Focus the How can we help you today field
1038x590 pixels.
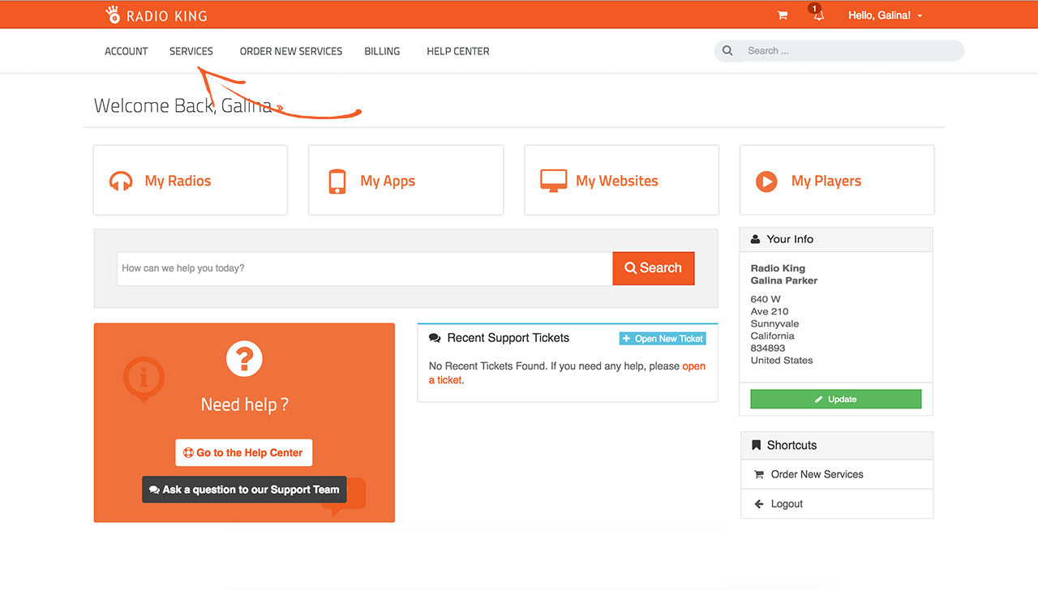(365, 268)
